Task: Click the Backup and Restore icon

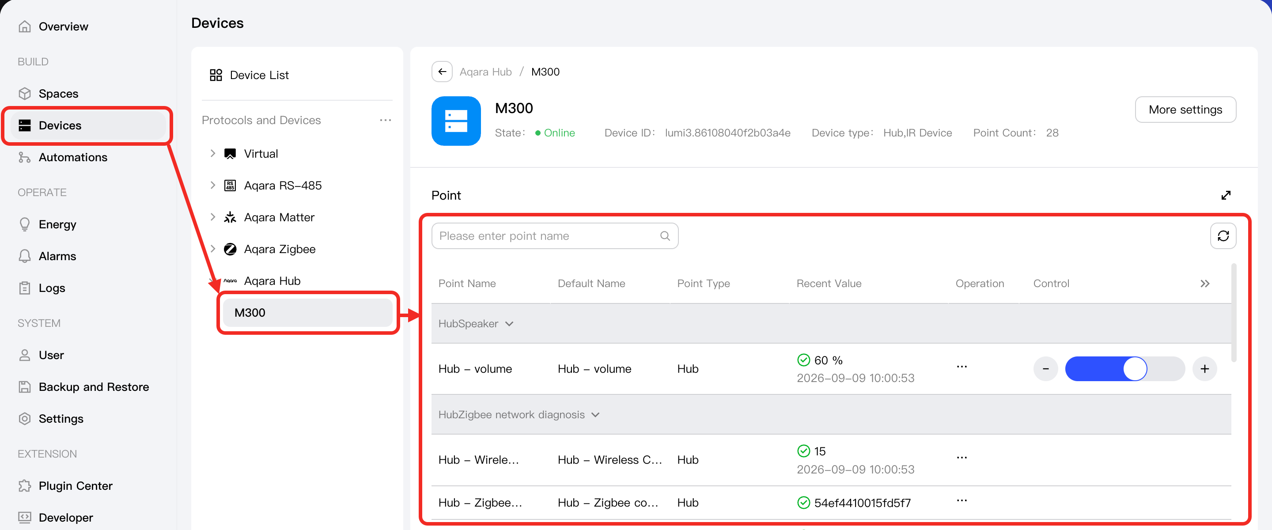Action: (x=24, y=387)
